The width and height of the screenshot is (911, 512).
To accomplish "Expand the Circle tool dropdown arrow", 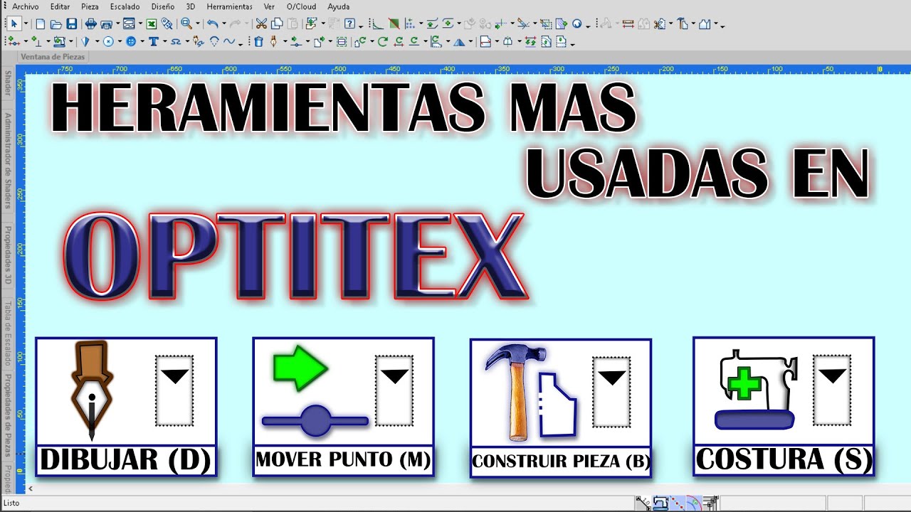I will pyautogui.click(x=120, y=41).
